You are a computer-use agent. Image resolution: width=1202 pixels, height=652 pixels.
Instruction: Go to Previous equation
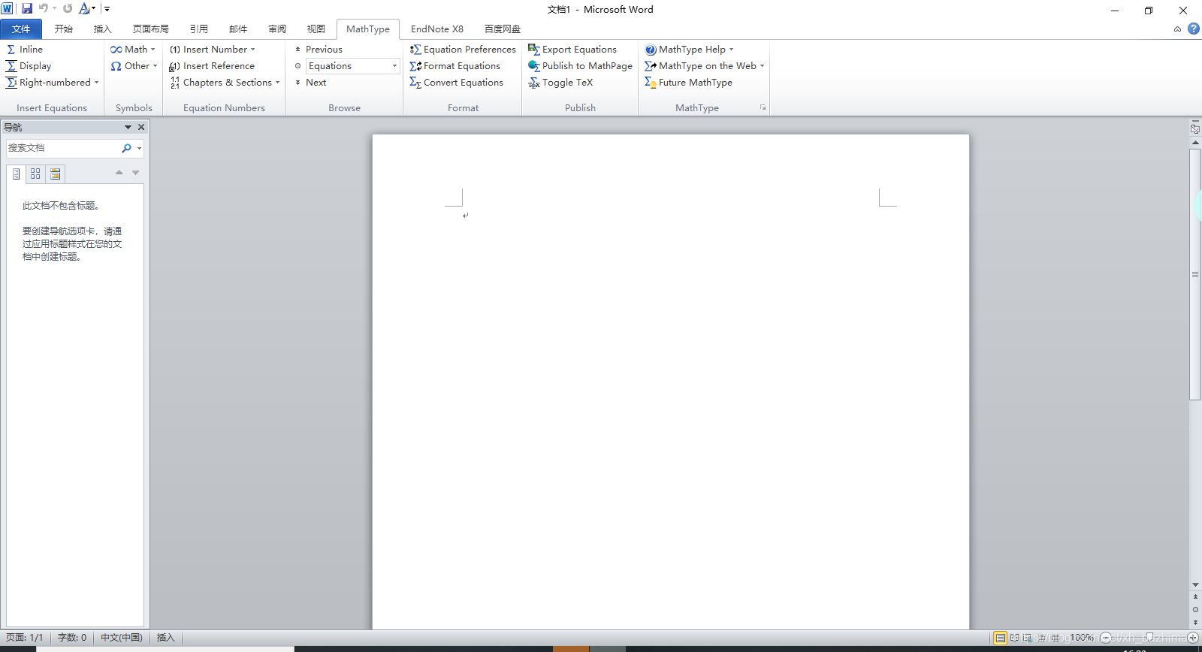pyautogui.click(x=319, y=50)
